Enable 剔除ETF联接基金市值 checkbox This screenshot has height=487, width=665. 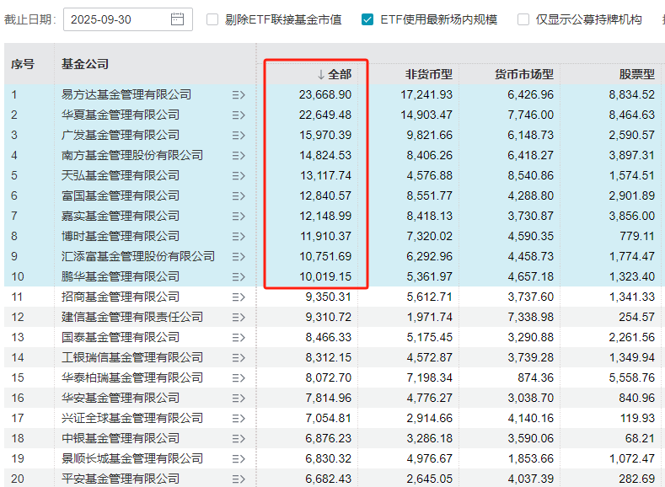212,19
